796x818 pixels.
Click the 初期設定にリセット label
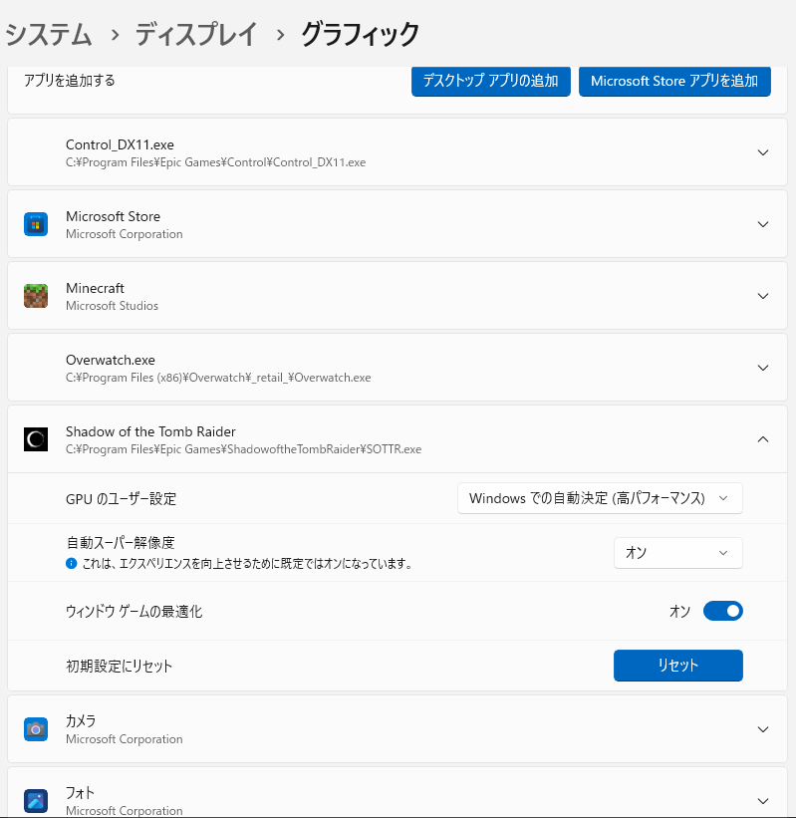[x=119, y=666]
